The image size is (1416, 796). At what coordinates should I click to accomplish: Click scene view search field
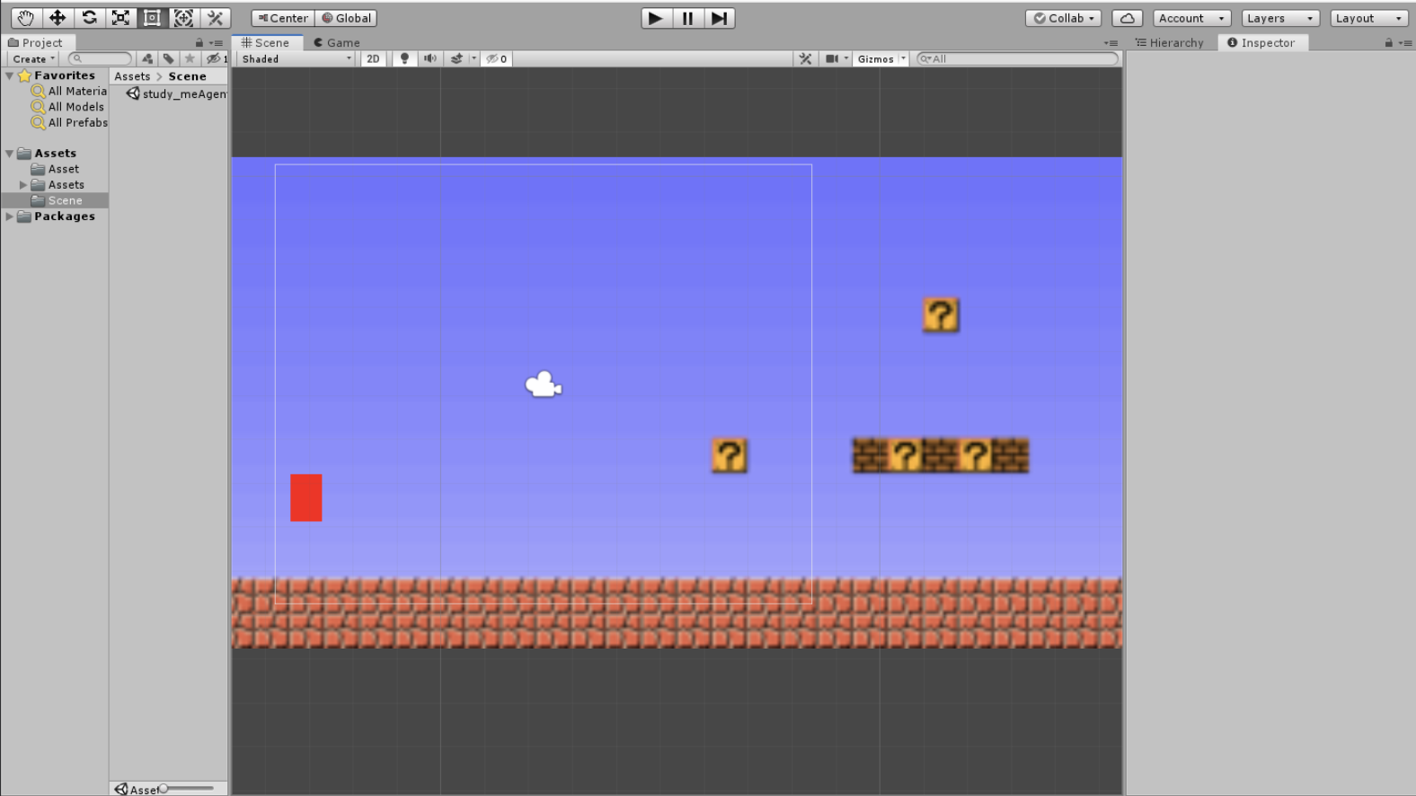coord(1017,58)
